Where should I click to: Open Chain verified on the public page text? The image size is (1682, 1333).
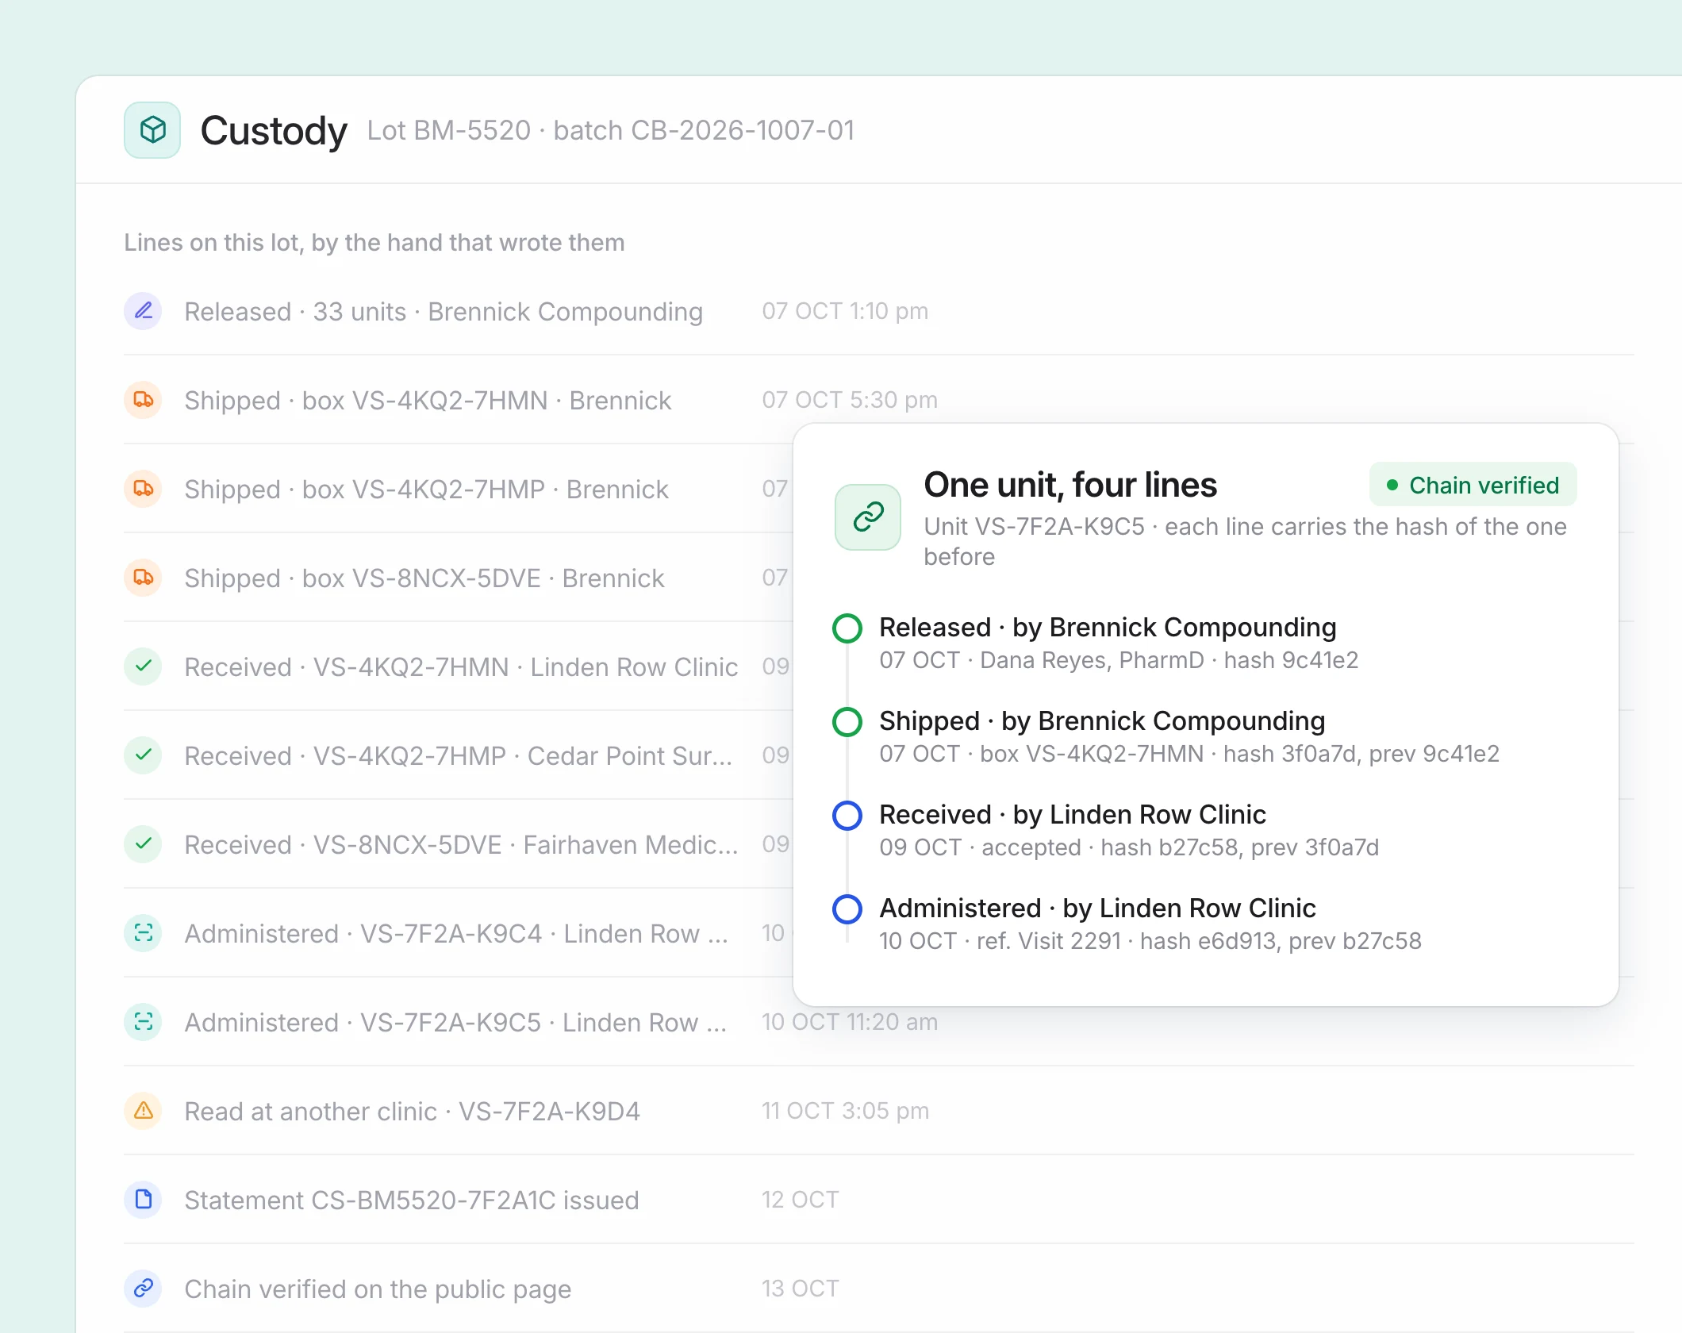click(378, 1289)
